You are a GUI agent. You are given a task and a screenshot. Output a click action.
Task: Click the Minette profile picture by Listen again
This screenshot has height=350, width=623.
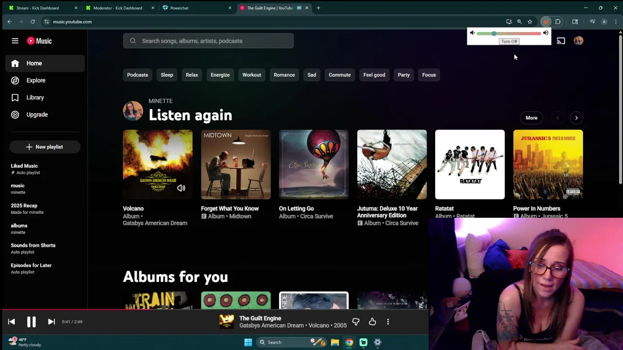(133, 111)
